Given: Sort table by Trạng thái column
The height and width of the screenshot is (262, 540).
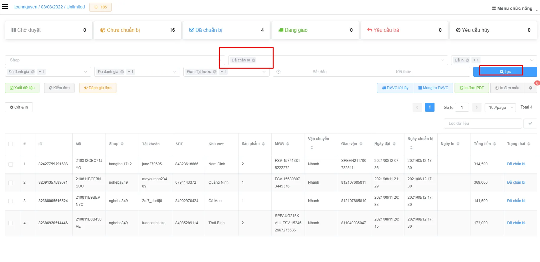Looking at the screenshot, I should point(529,144).
